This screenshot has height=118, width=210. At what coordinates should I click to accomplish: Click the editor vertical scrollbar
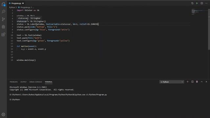pos(209,29)
